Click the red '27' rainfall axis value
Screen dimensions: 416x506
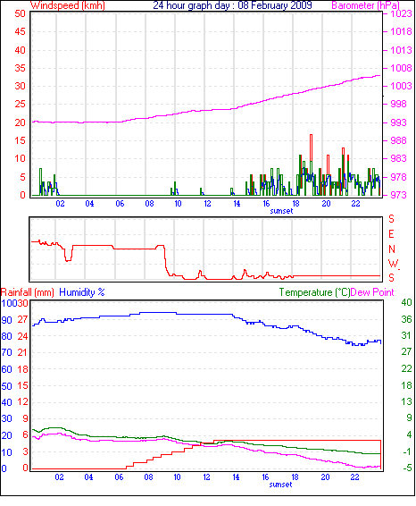click(x=22, y=319)
